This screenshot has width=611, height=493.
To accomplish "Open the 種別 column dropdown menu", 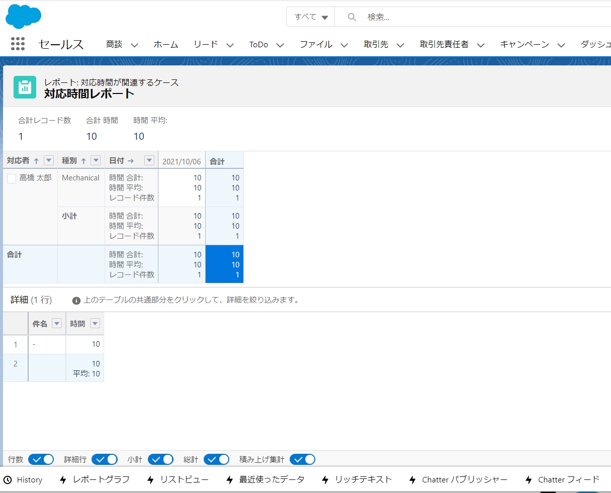I will [96, 160].
